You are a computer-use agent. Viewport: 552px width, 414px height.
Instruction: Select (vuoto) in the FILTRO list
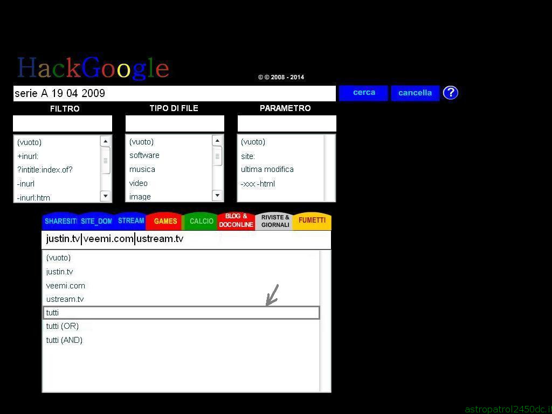[x=29, y=142]
